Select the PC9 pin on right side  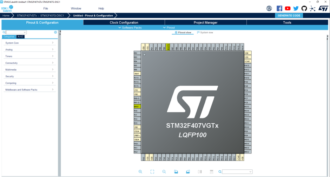click(247, 90)
